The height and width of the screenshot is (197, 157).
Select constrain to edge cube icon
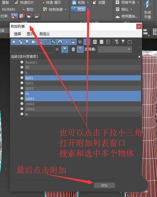pos(22,16)
